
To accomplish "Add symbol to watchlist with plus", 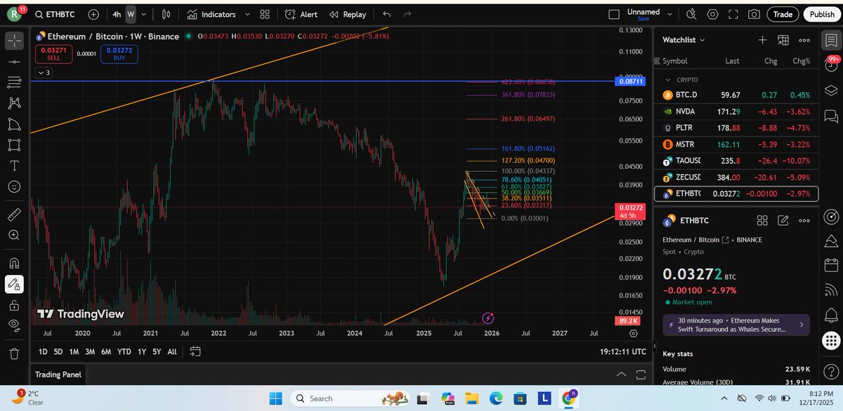I will 762,40.
